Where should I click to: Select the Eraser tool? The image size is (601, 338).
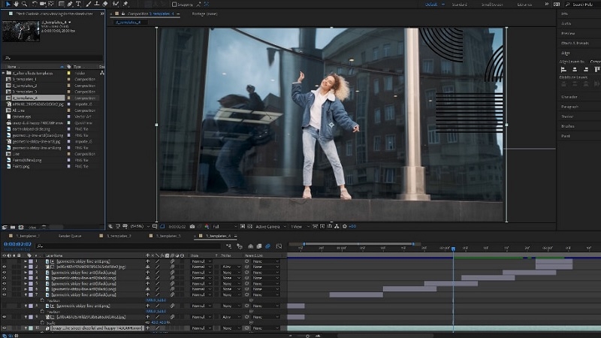[105, 4]
